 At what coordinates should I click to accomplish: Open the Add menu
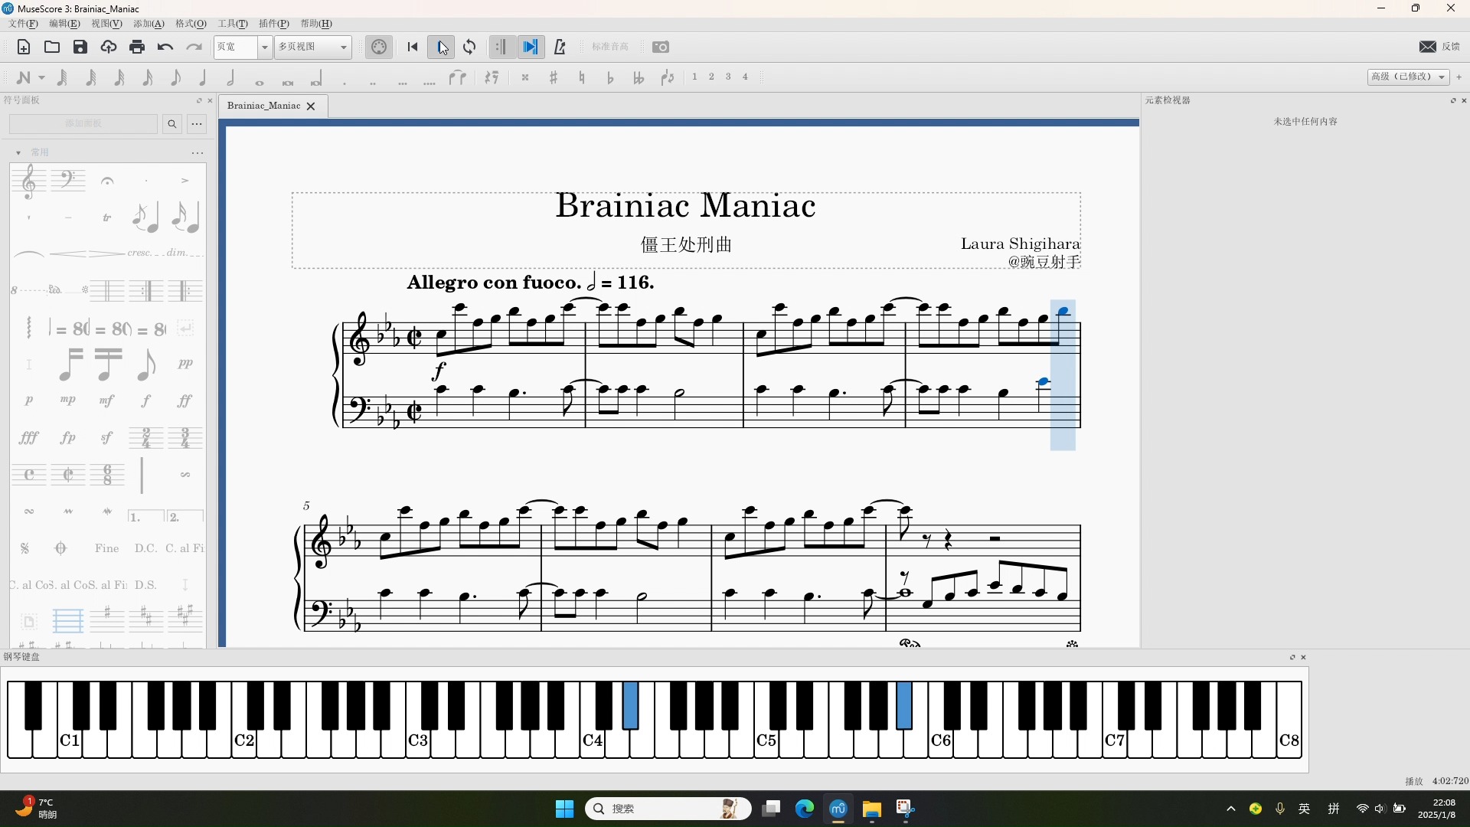149,24
